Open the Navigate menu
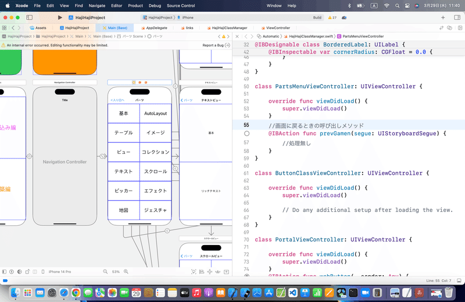The image size is (465, 302). click(x=97, y=6)
